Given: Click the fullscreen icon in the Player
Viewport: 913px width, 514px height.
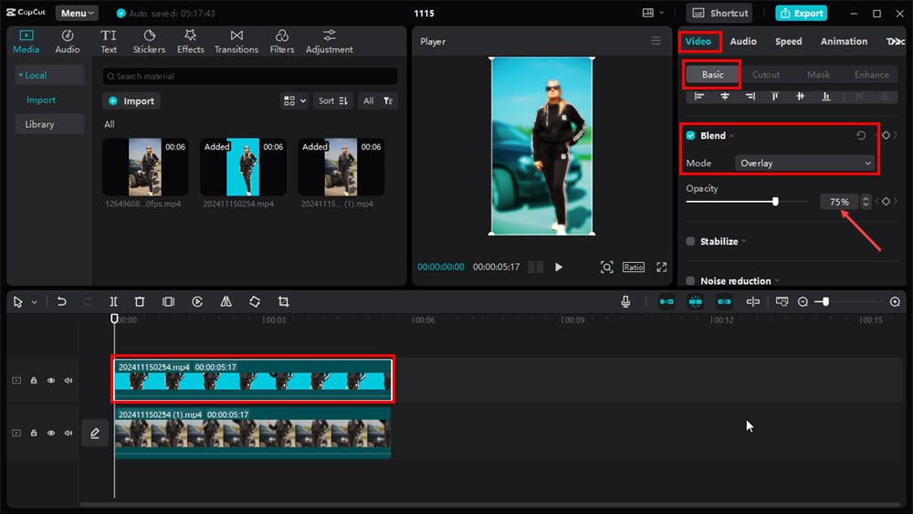Looking at the screenshot, I should (662, 267).
